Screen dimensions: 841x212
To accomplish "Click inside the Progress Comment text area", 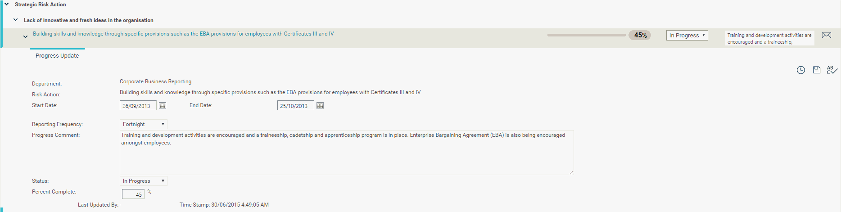I will [347, 153].
